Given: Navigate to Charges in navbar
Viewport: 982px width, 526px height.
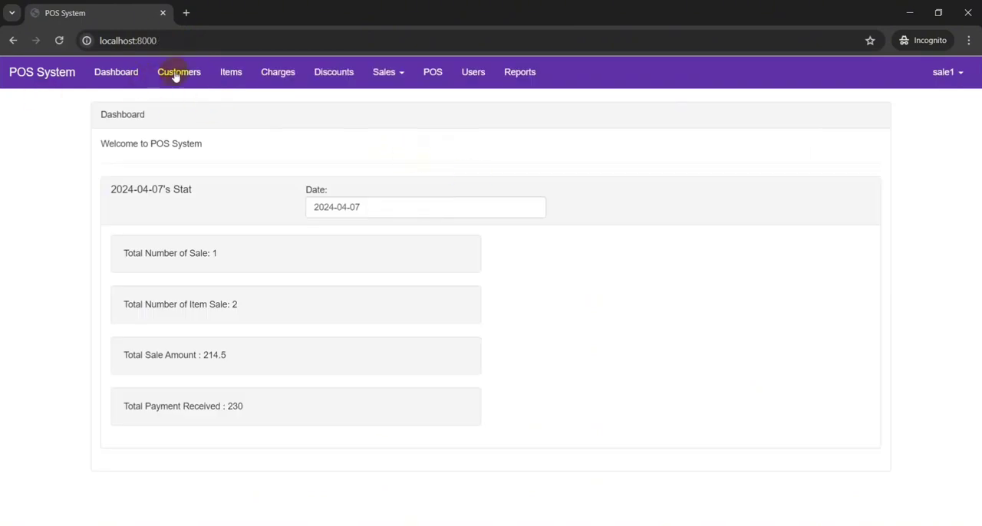Looking at the screenshot, I should (x=278, y=72).
